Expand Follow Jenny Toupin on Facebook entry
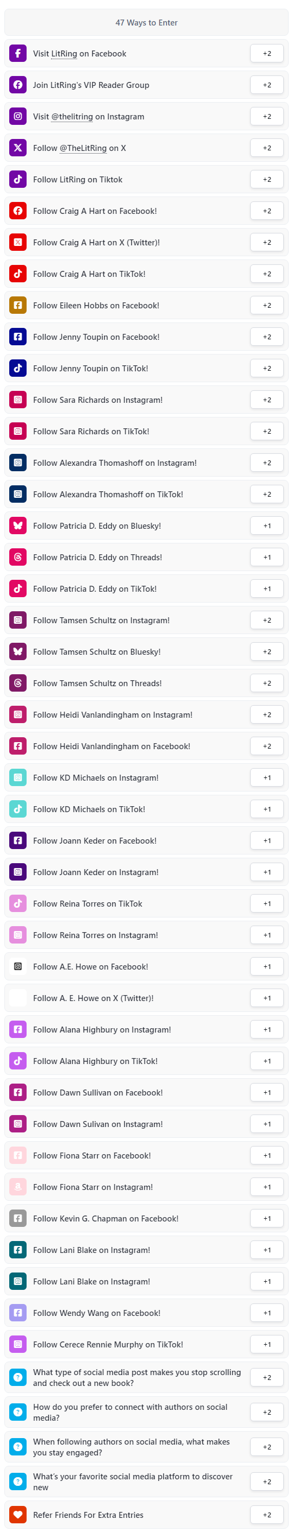 (x=146, y=337)
